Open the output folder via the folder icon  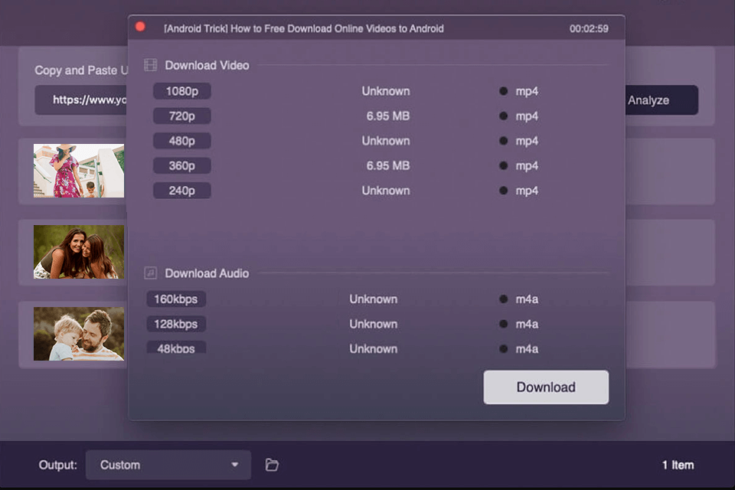click(x=272, y=465)
